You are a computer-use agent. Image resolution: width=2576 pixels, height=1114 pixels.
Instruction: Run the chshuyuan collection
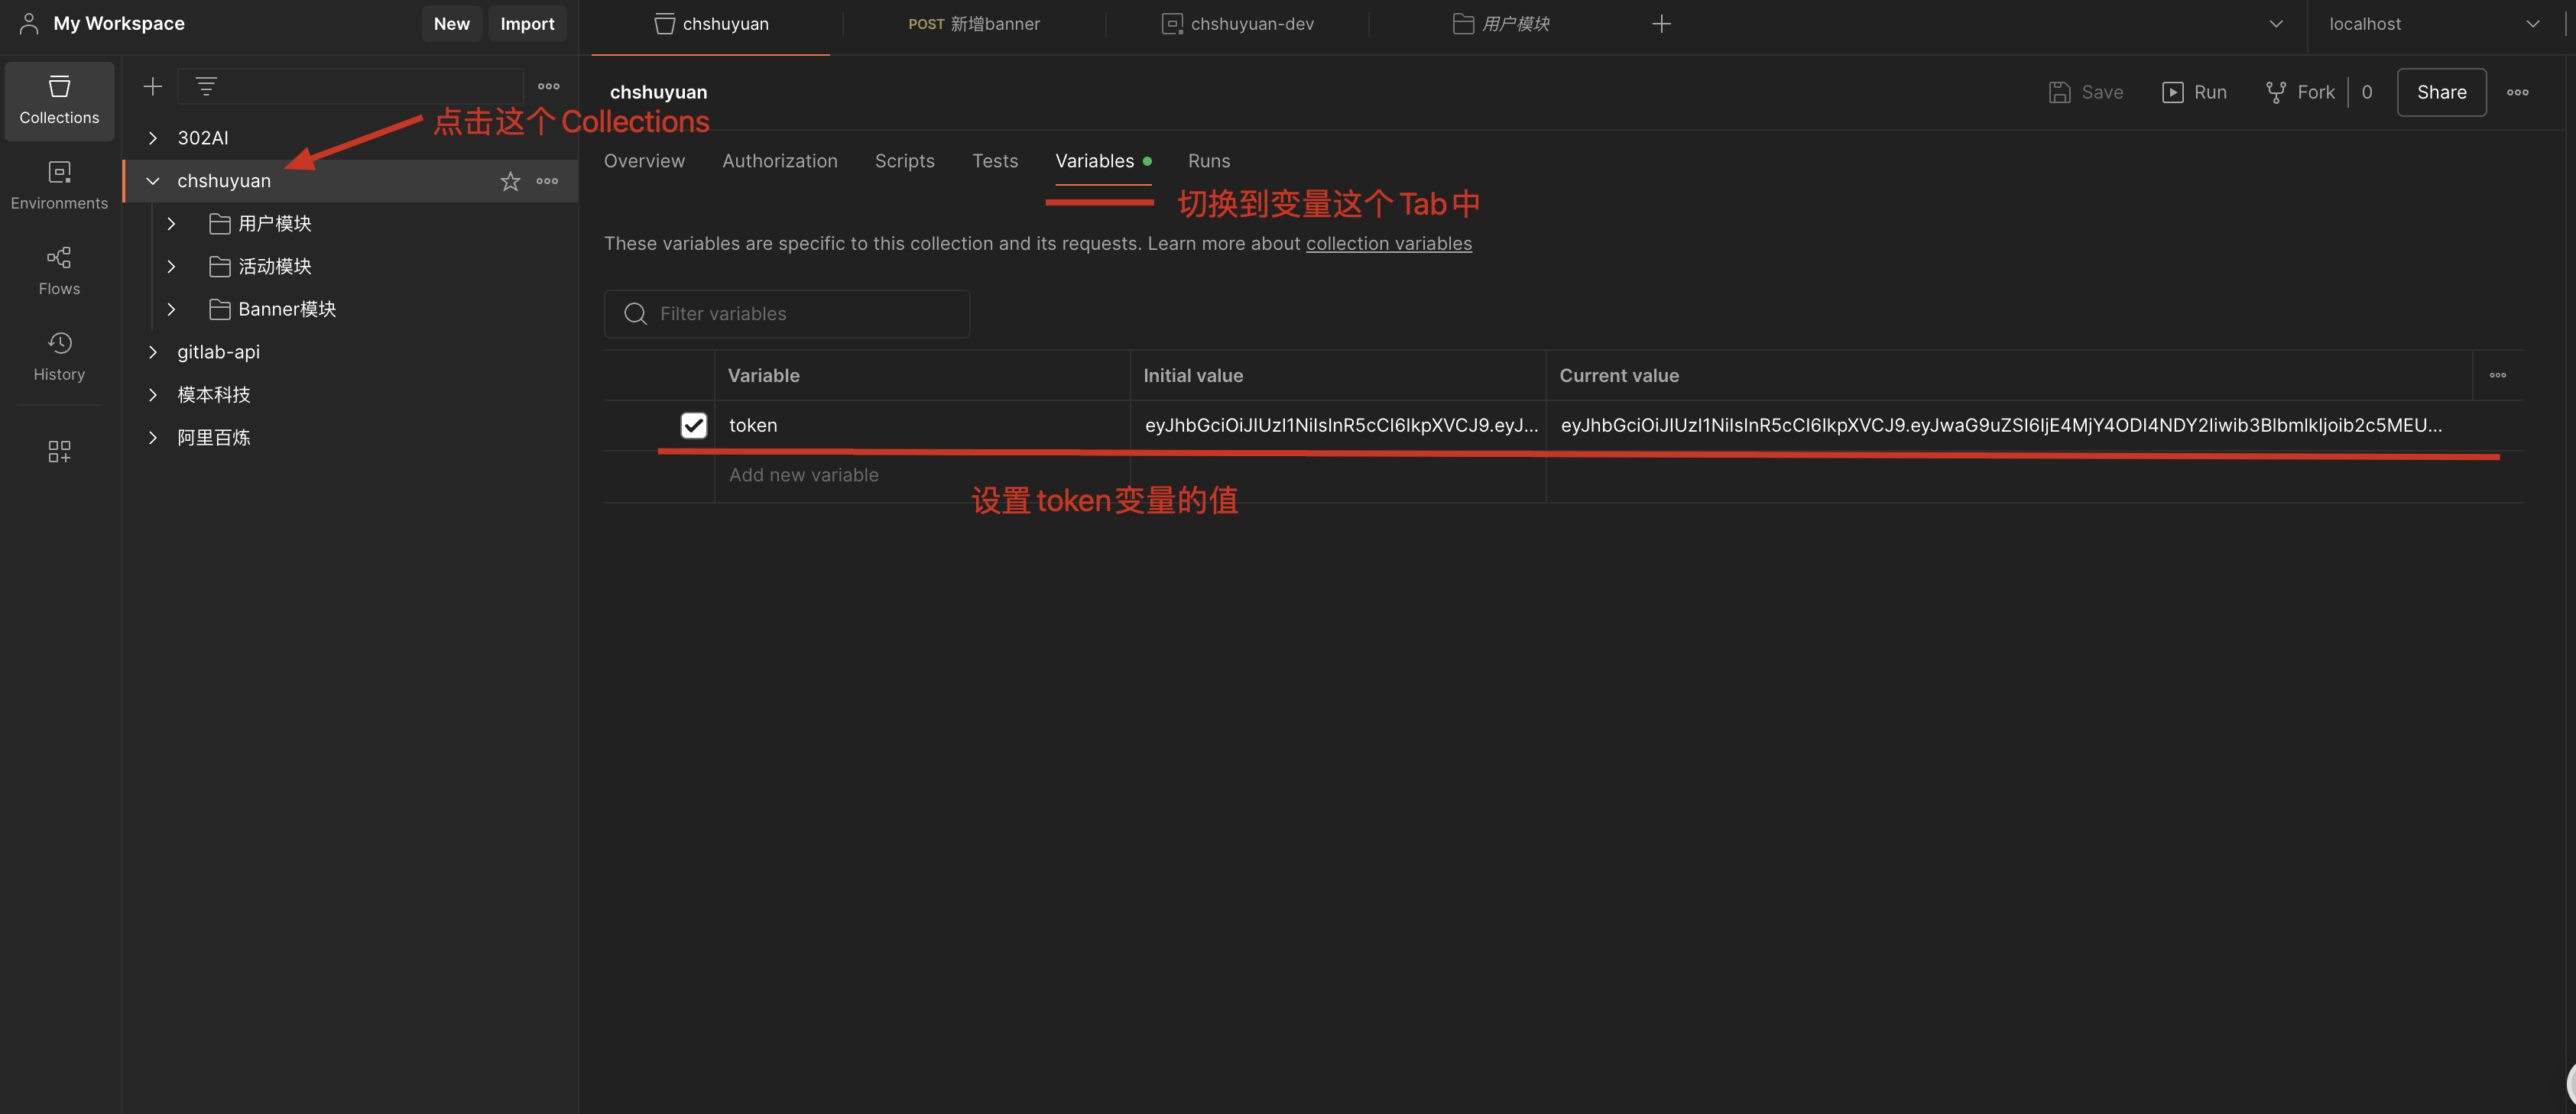2194,92
